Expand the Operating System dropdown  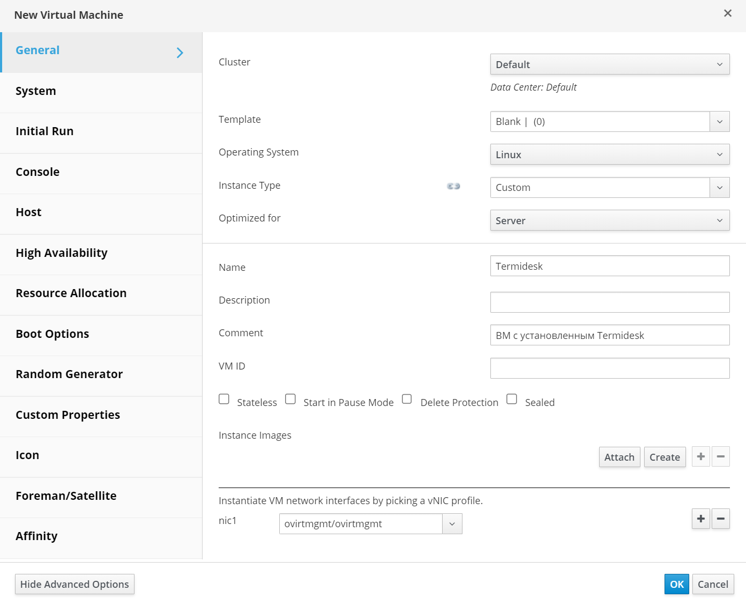609,154
